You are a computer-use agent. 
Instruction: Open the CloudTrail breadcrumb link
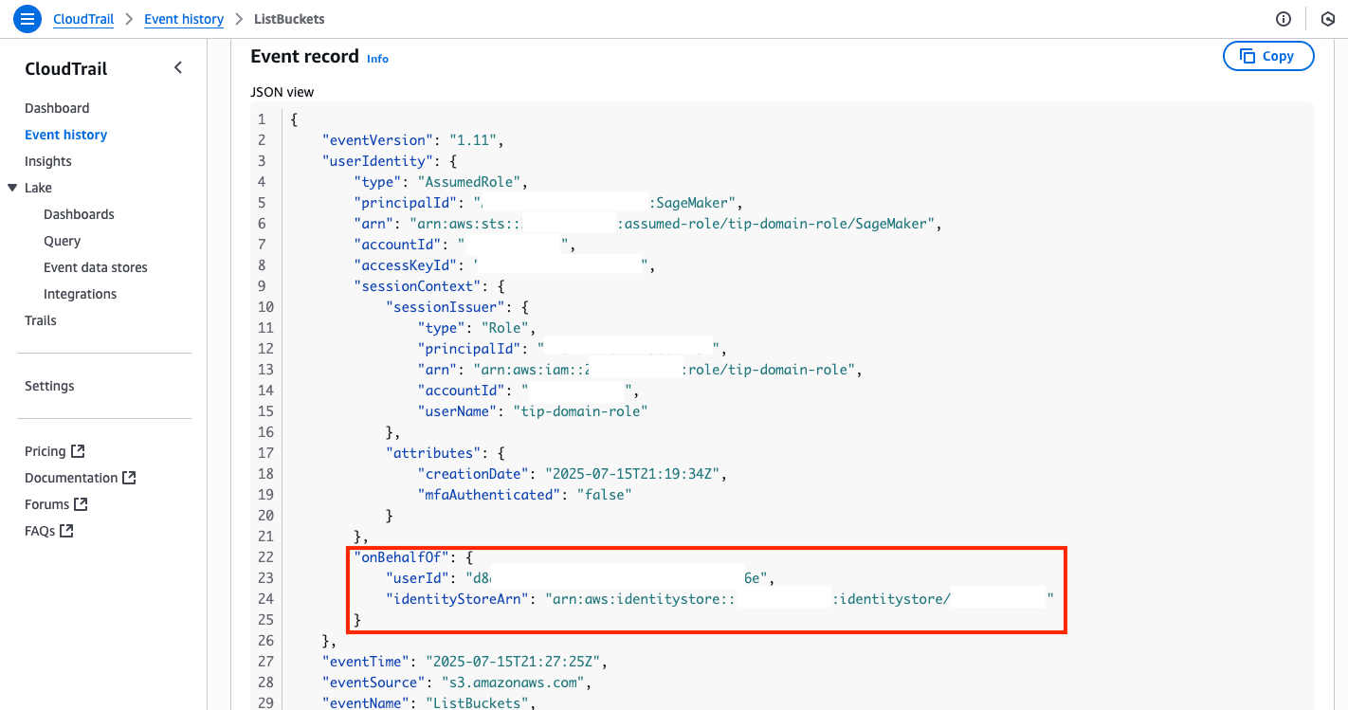tap(82, 18)
